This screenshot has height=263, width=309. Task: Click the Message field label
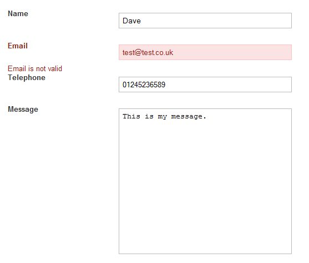(23, 110)
